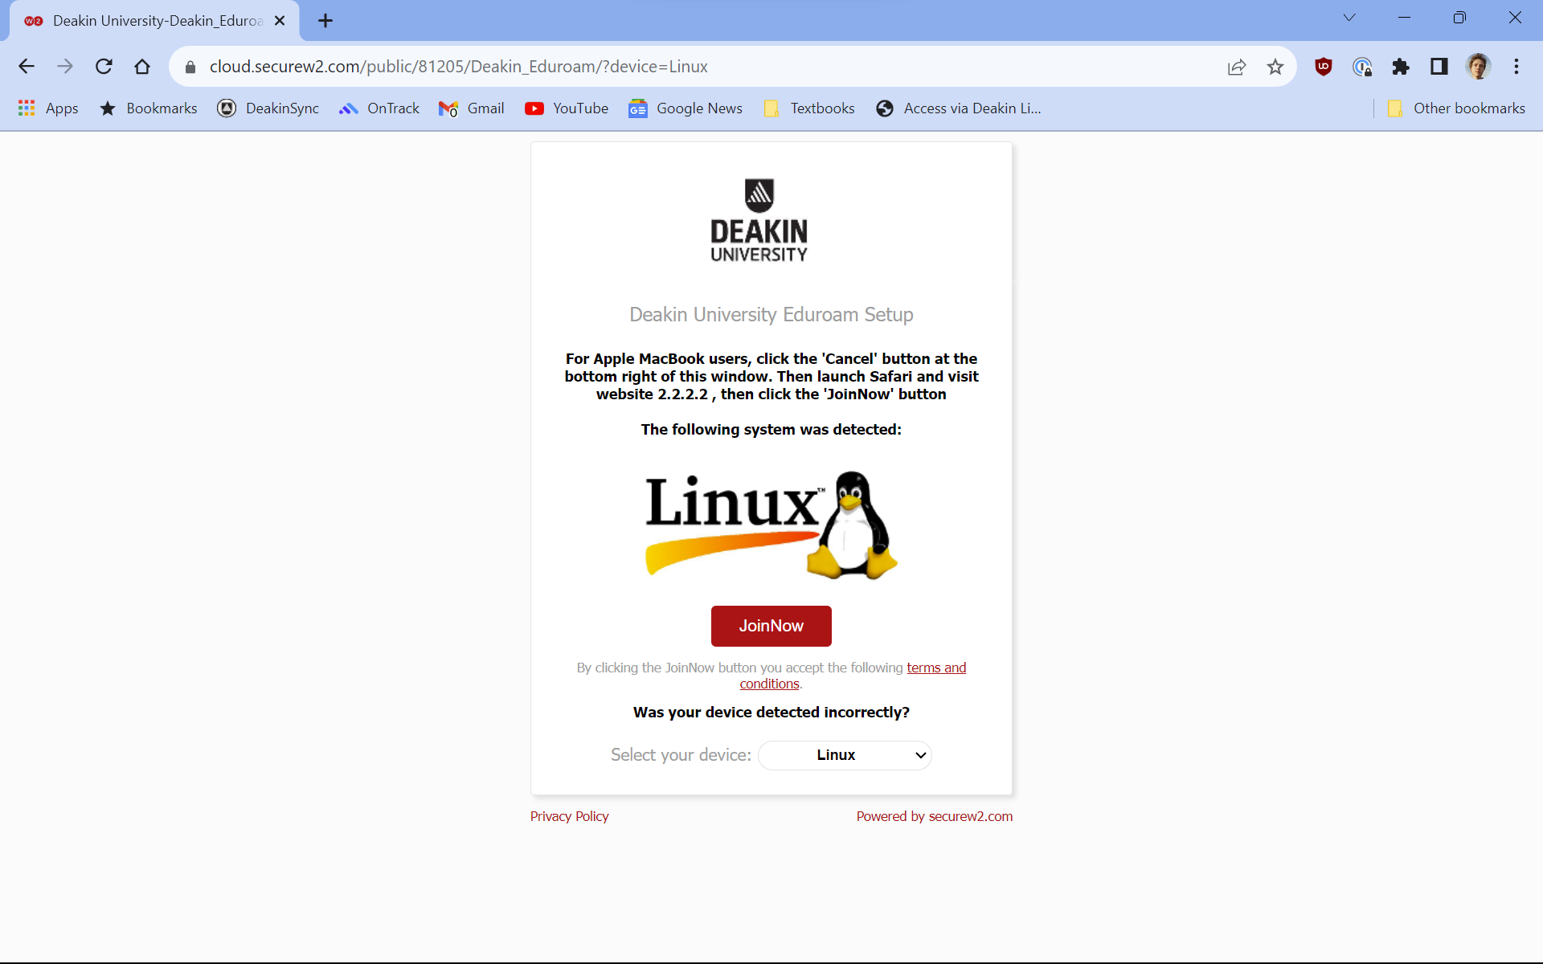The height and width of the screenshot is (964, 1543).
Task: Click the browser back arrow
Action: [27, 67]
